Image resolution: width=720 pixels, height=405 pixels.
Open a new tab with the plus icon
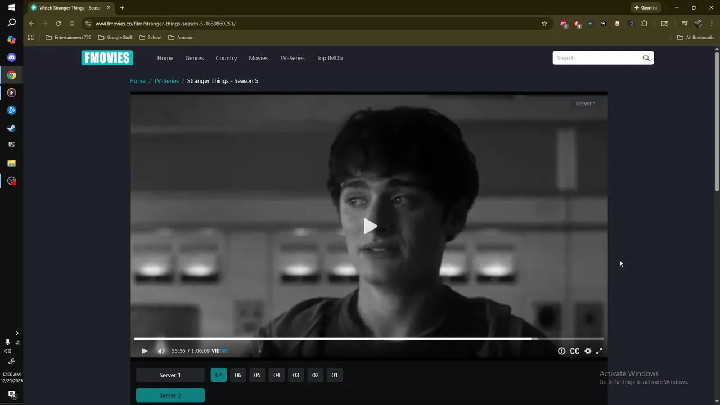[122, 8]
